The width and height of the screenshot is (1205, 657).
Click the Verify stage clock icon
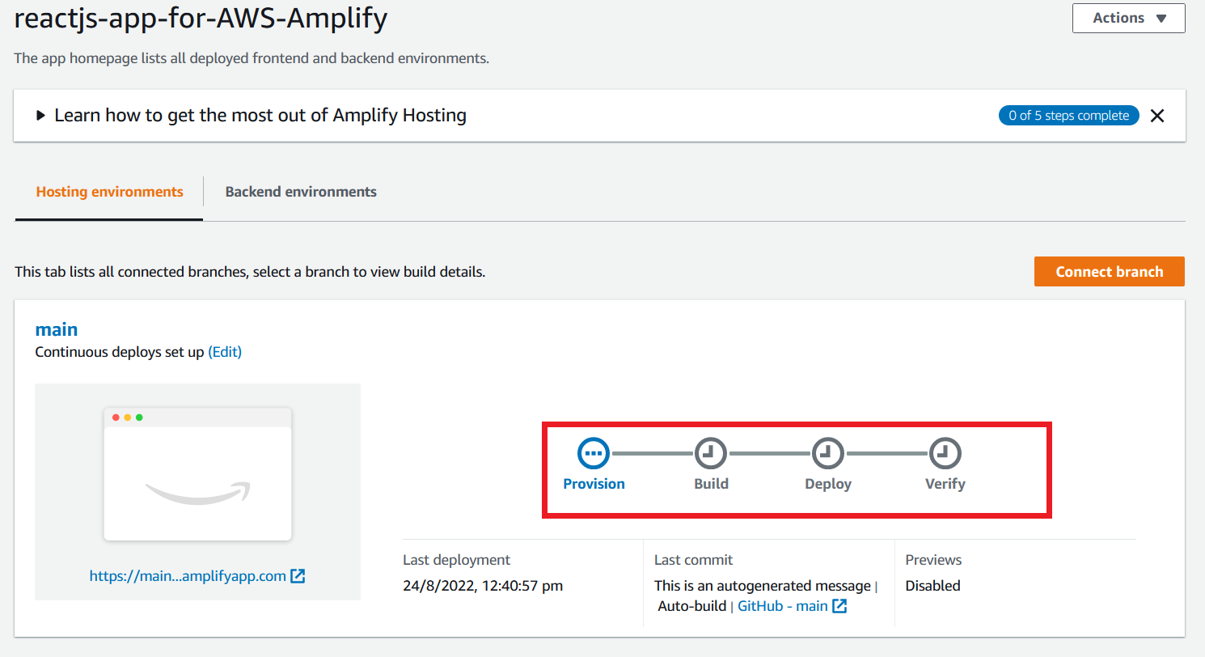[x=945, y=453]
